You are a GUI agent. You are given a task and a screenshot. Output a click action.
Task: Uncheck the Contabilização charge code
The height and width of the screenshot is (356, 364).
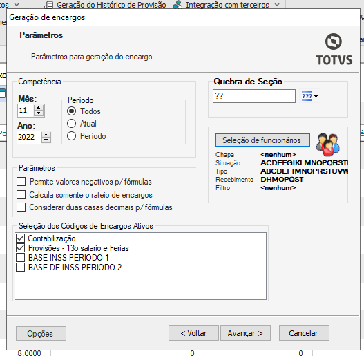[x=21, y=238]
